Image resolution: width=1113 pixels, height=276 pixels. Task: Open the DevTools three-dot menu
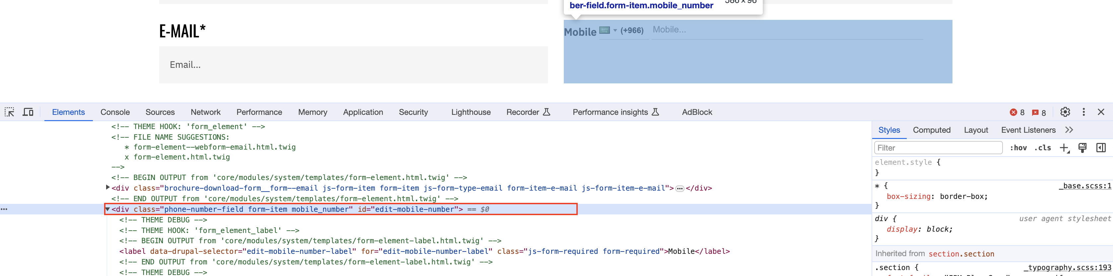[x=1083, y=112]
